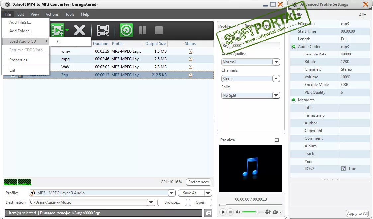Image resolution: width=373 pixels, height=219 pixels.
Task: Open the Edit menu
Action: (x=21, y=14)
